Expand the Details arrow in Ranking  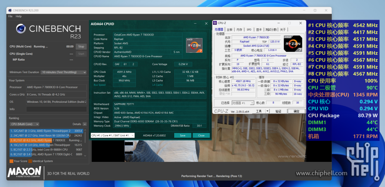click(85, 124)
